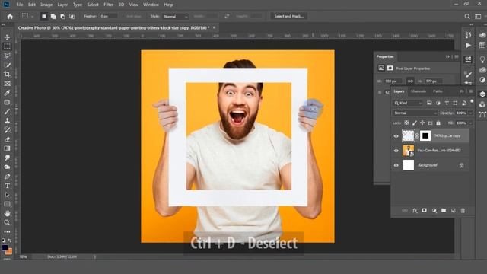This screenshot has width=487, height=274.
Task: Select the Frame tool
Action: click(x=7, y=84)
